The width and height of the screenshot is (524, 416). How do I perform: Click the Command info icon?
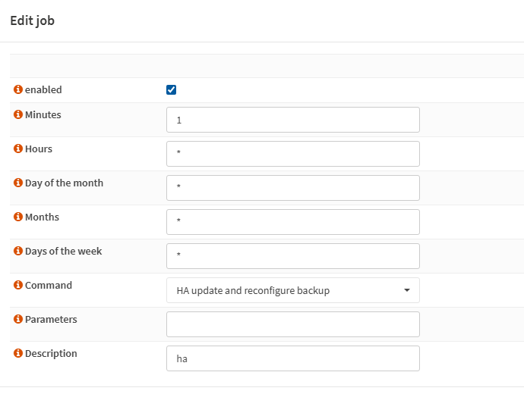coord(18,285)
